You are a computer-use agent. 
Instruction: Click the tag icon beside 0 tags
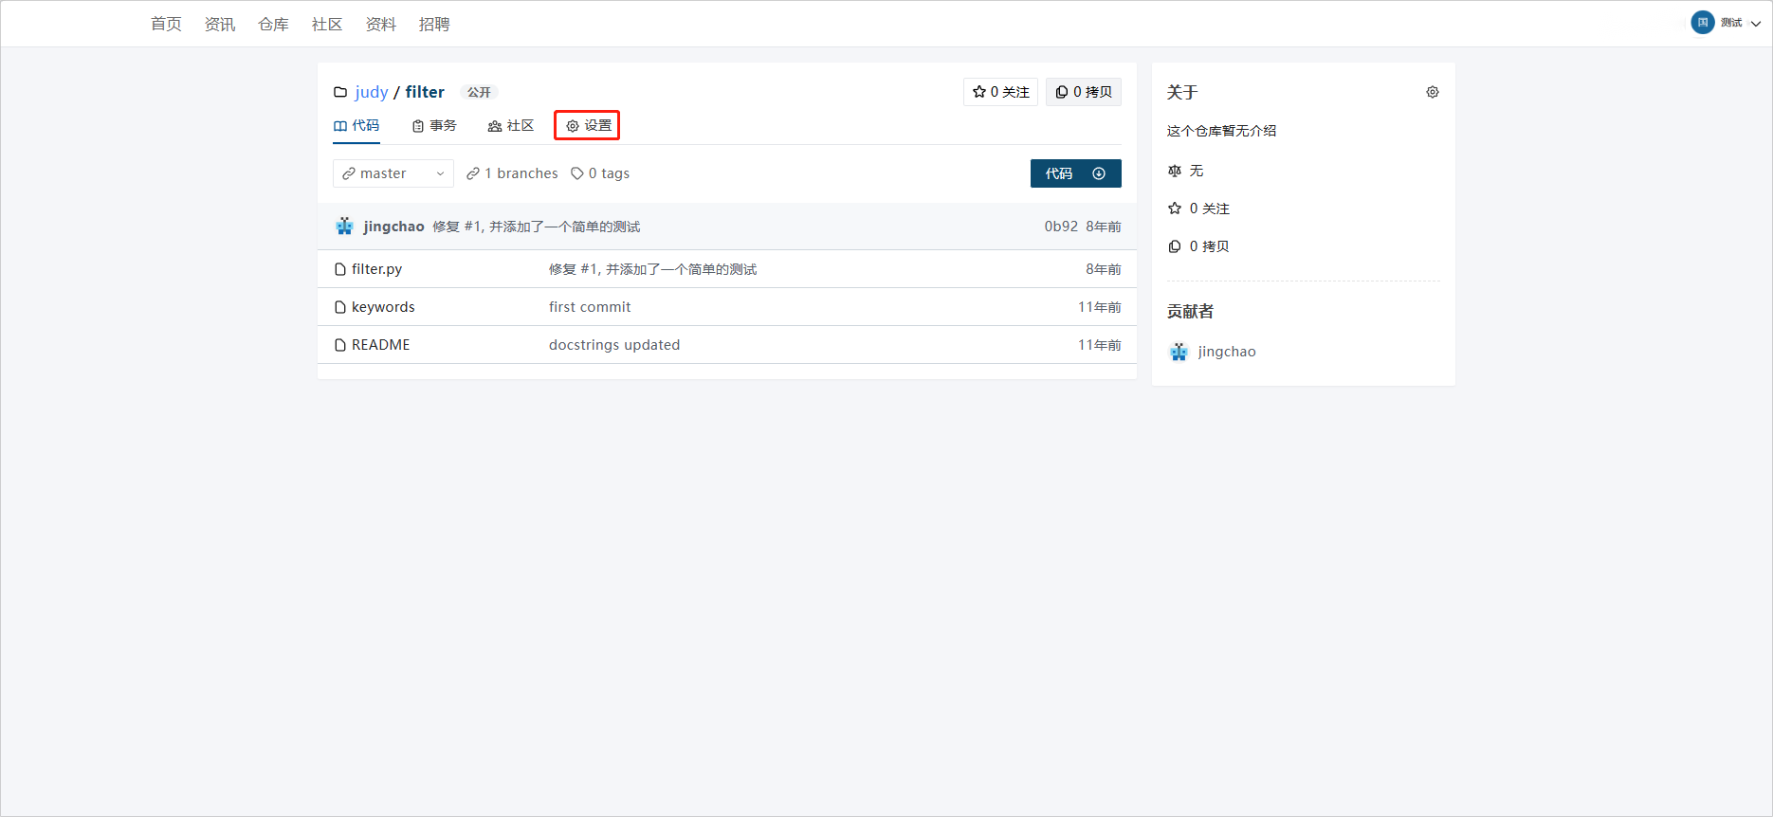[576, 173]
